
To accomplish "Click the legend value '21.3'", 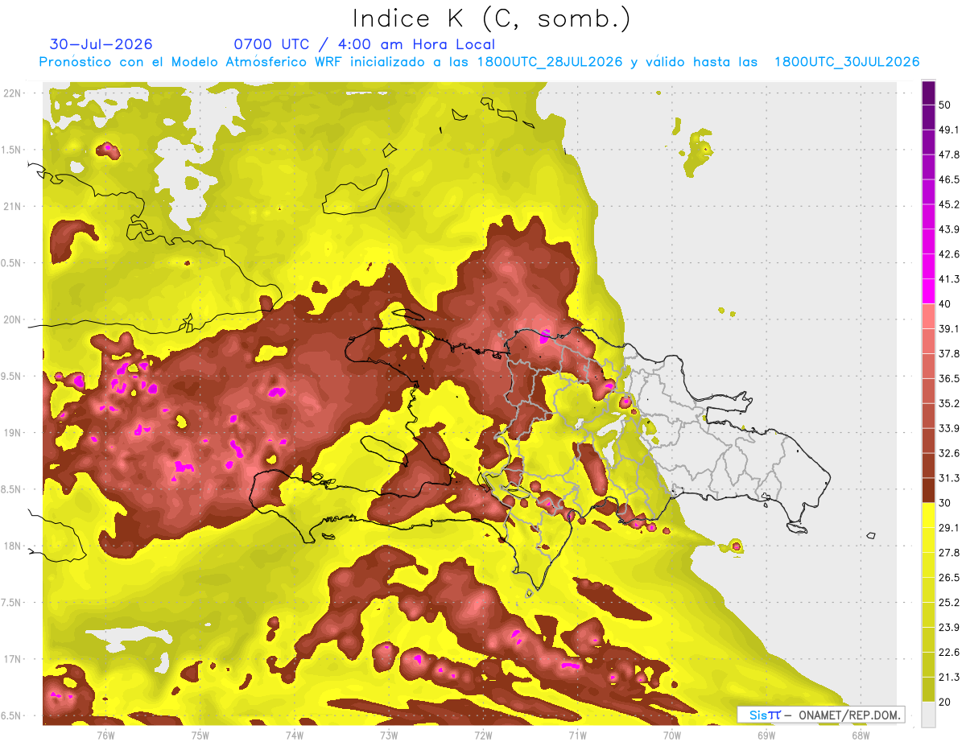I will tap(949, 678).
